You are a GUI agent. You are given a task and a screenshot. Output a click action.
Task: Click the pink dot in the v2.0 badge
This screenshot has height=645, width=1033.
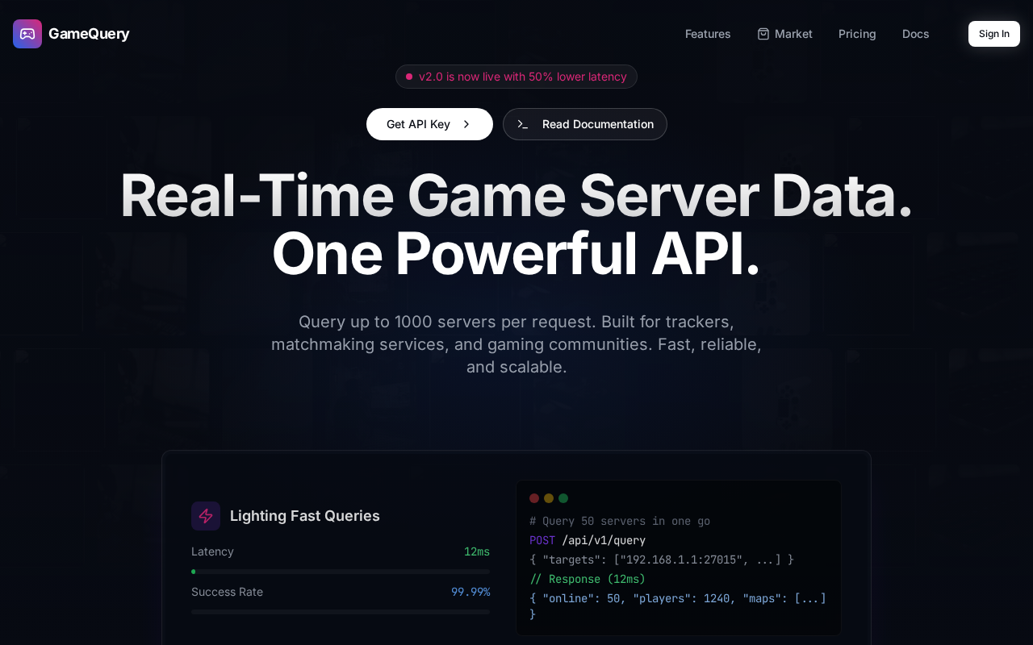point(409,77)
